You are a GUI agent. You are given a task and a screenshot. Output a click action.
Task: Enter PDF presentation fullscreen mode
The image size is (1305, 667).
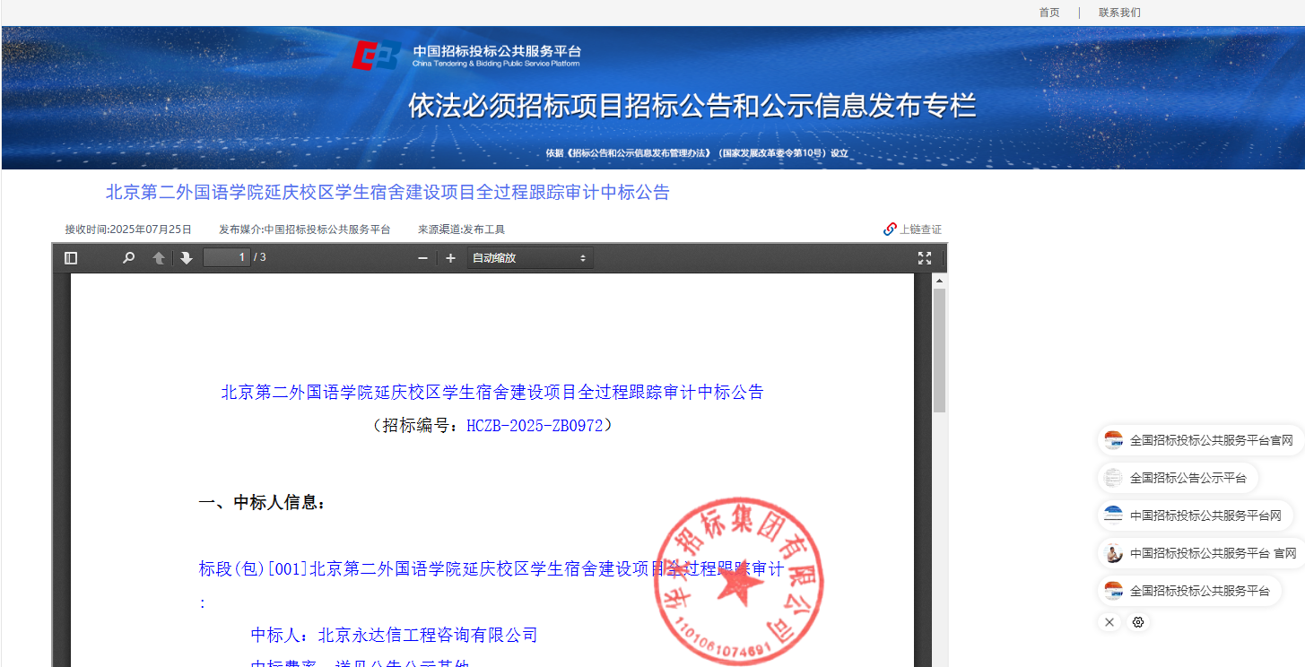point(925,258)
